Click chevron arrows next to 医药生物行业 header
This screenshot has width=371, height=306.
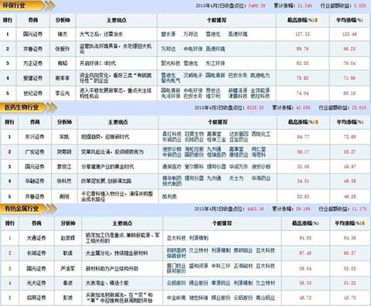[x=52, y=107]
